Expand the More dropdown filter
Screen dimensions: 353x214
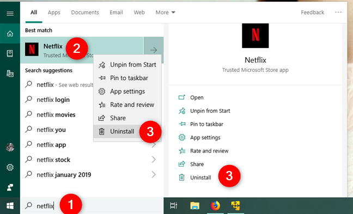pyautogui.click(x=165, y=13)
